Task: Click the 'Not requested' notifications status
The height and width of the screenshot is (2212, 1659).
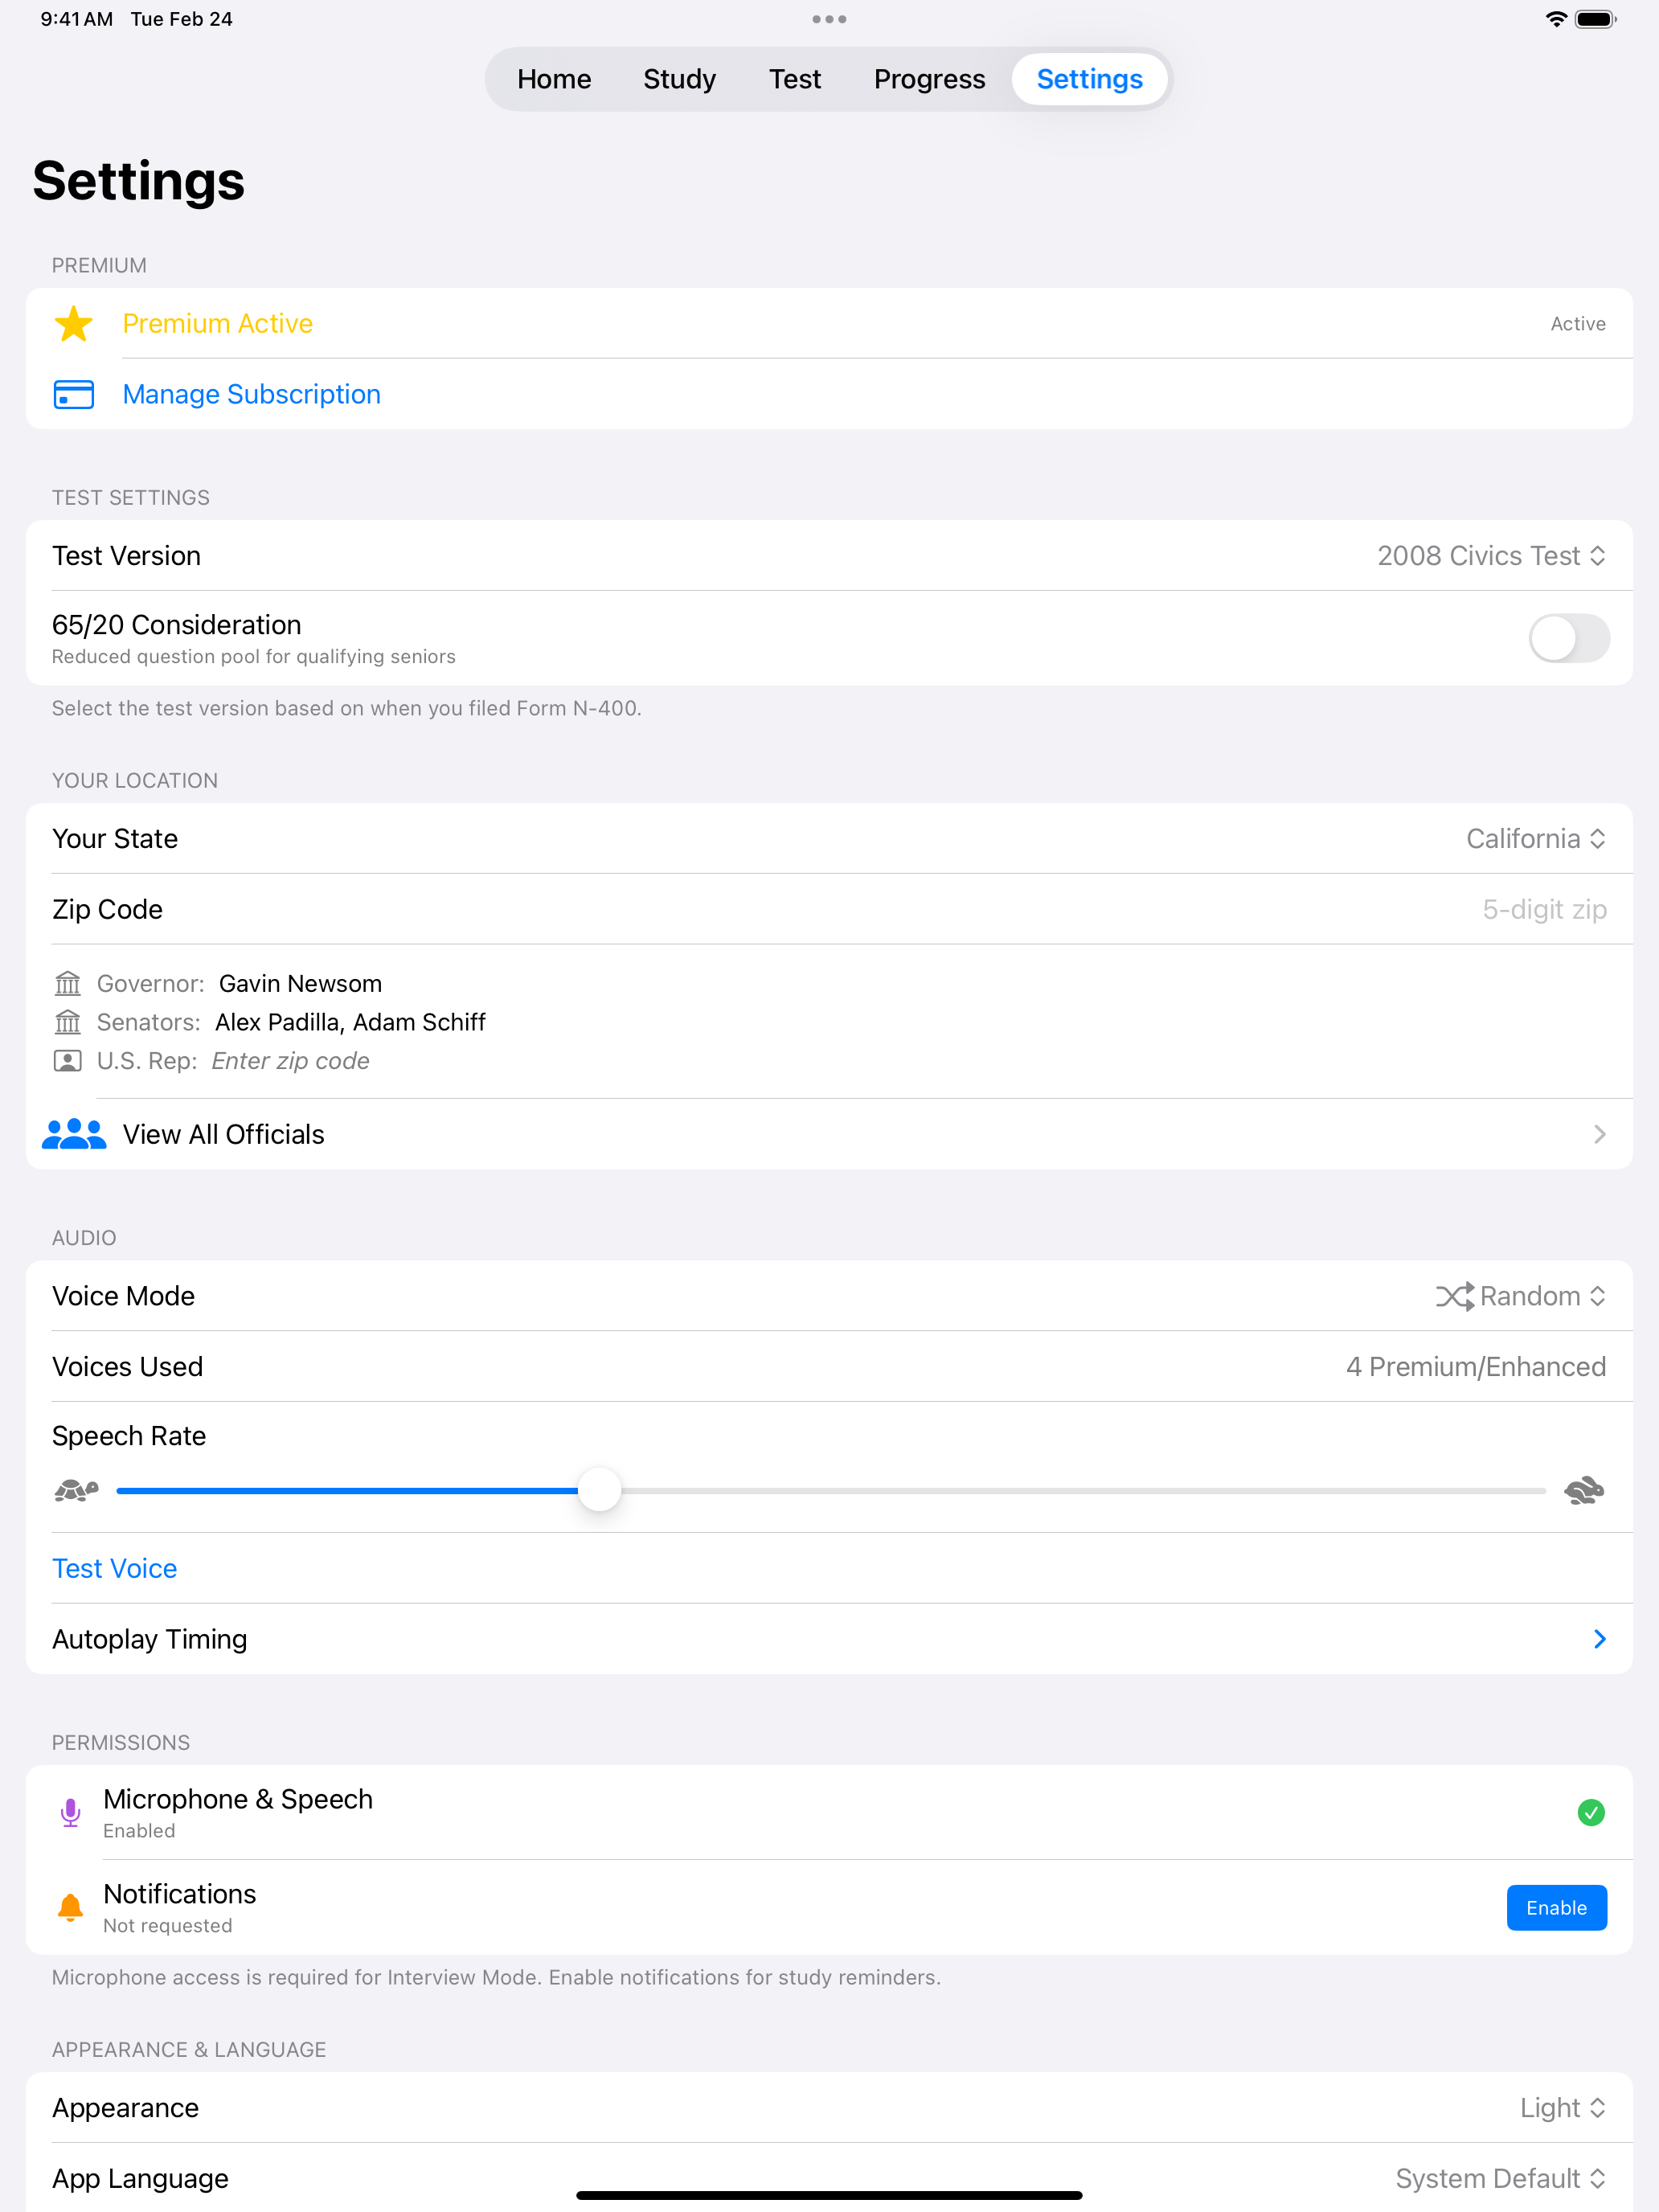Action: tap(167, 1925)
